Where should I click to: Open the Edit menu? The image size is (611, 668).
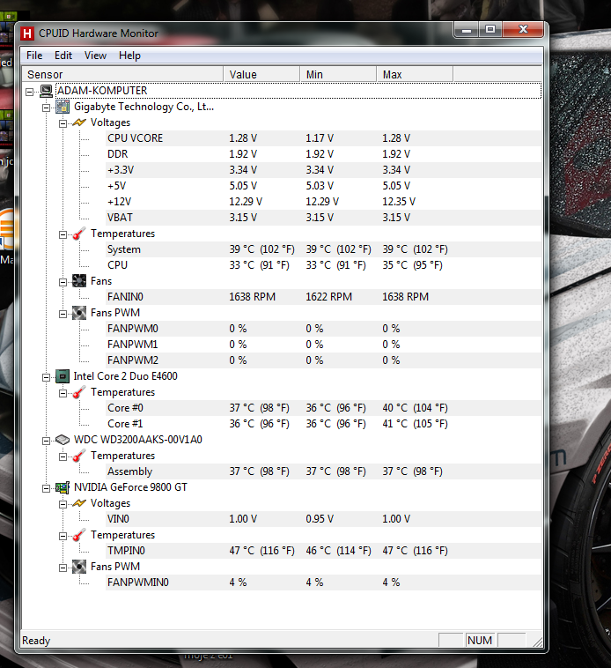coord(63,56)
